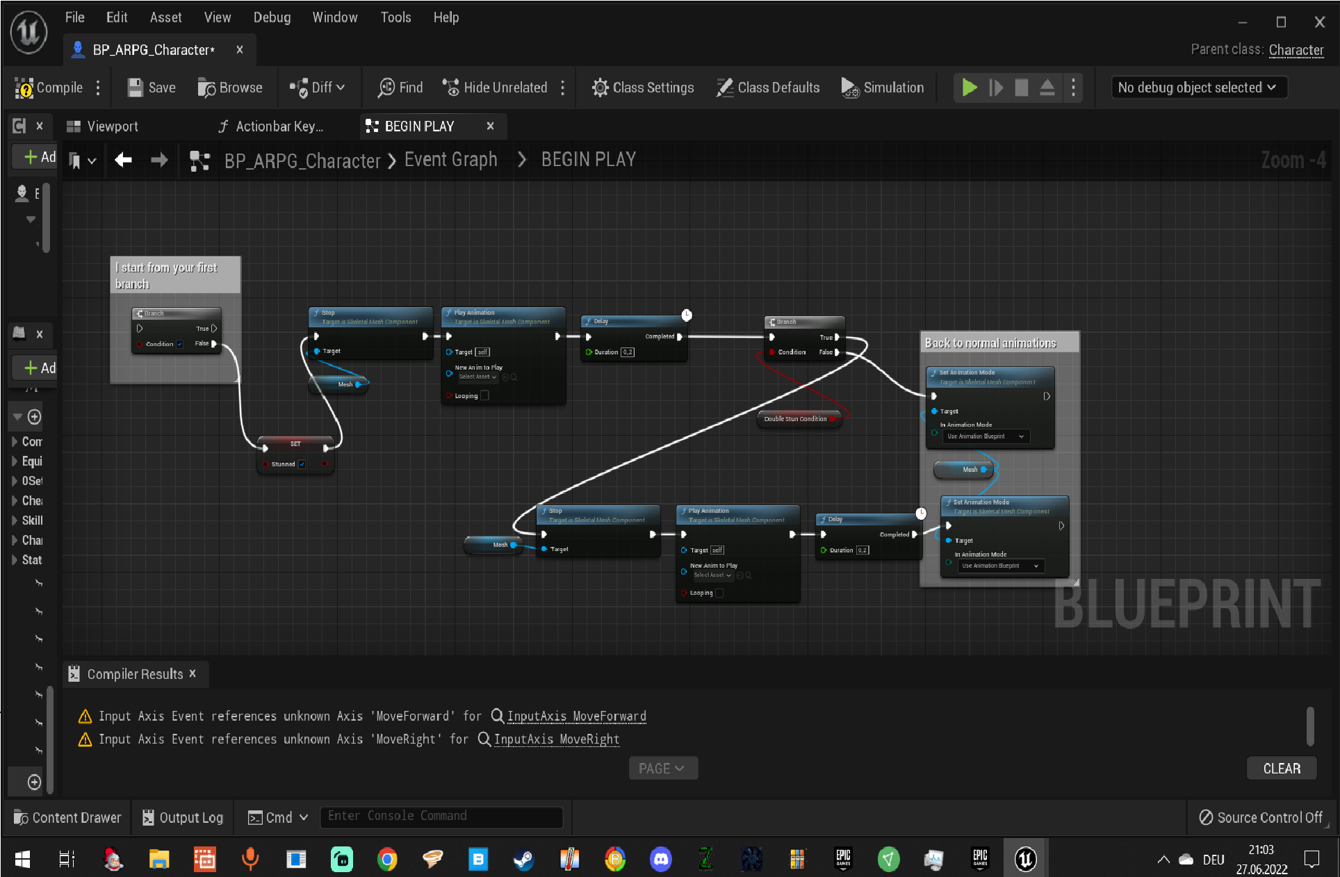Navigate back with left arrow
This screenshot has height=877, width=1340.
[x=123, y=161]
